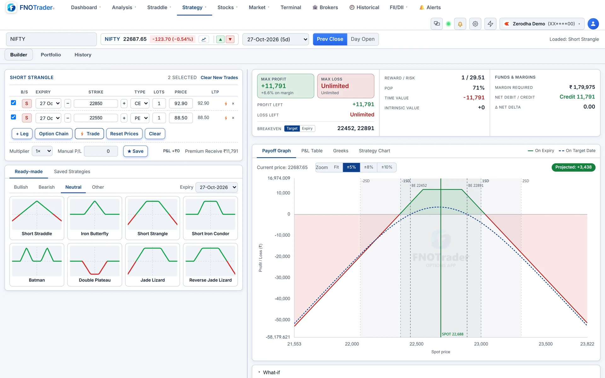The width and height of the screenshot is (605, 378).
Task: Set zoom range to ±10%
Action: [x=387, y=167]
